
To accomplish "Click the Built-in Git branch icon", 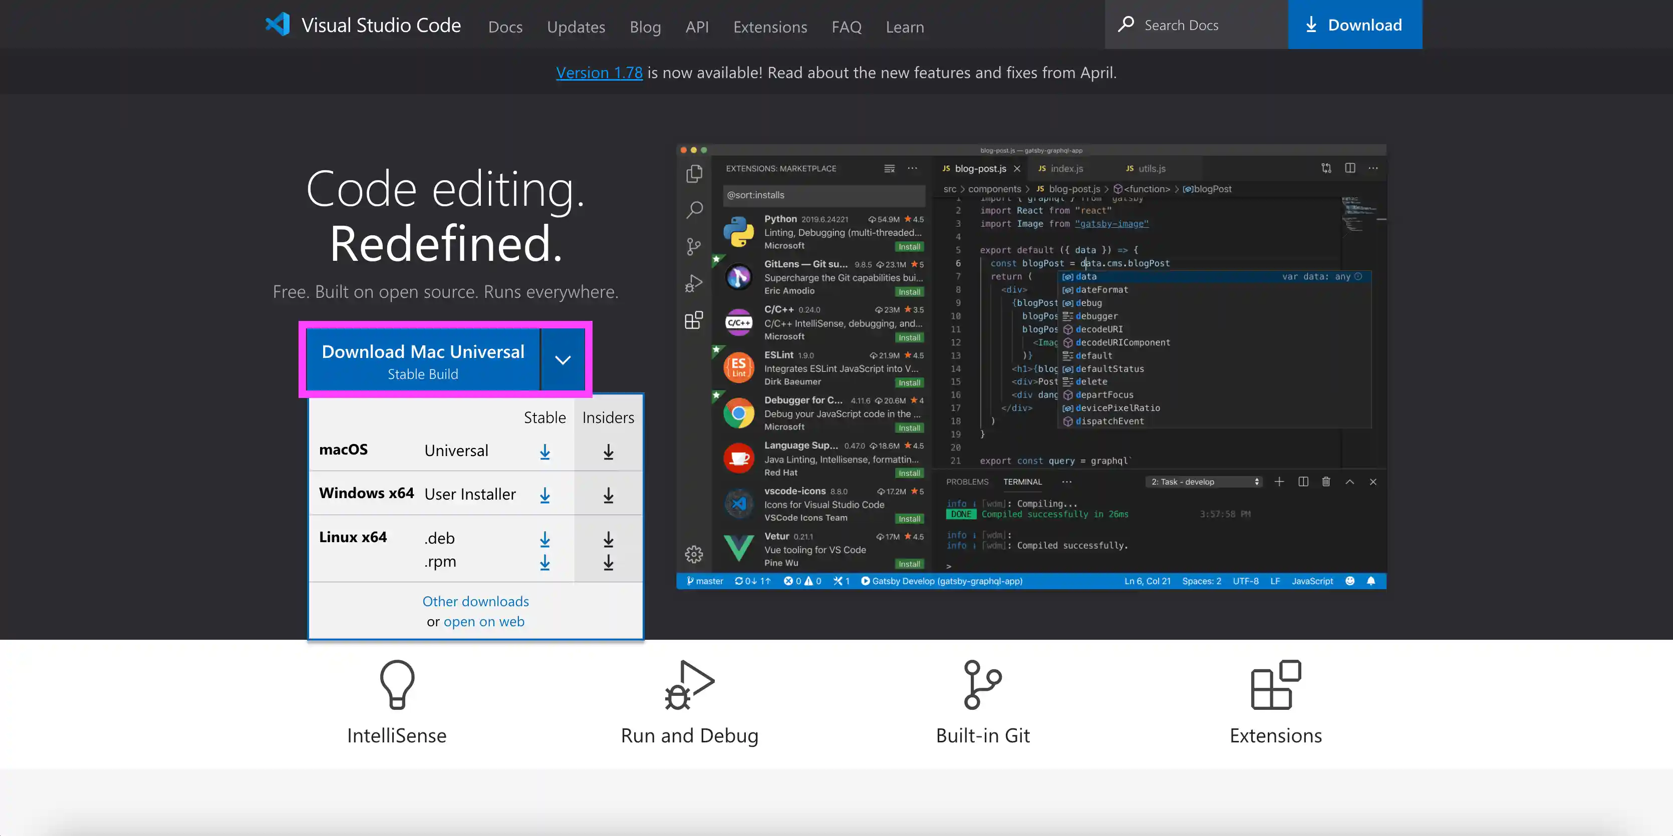I will pos(982,685).
